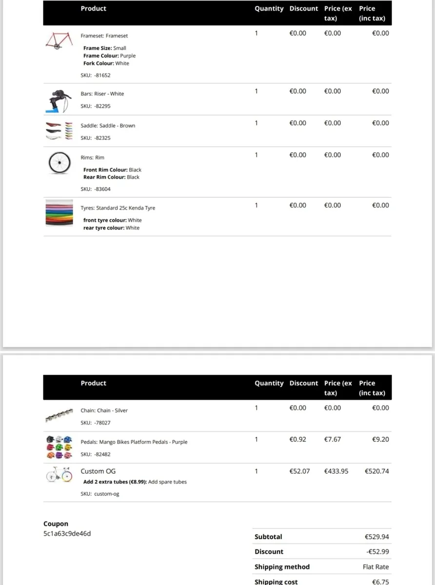Click the silver chain product thumbnail
Screen dimensions: 435x585
pos(59,416)
